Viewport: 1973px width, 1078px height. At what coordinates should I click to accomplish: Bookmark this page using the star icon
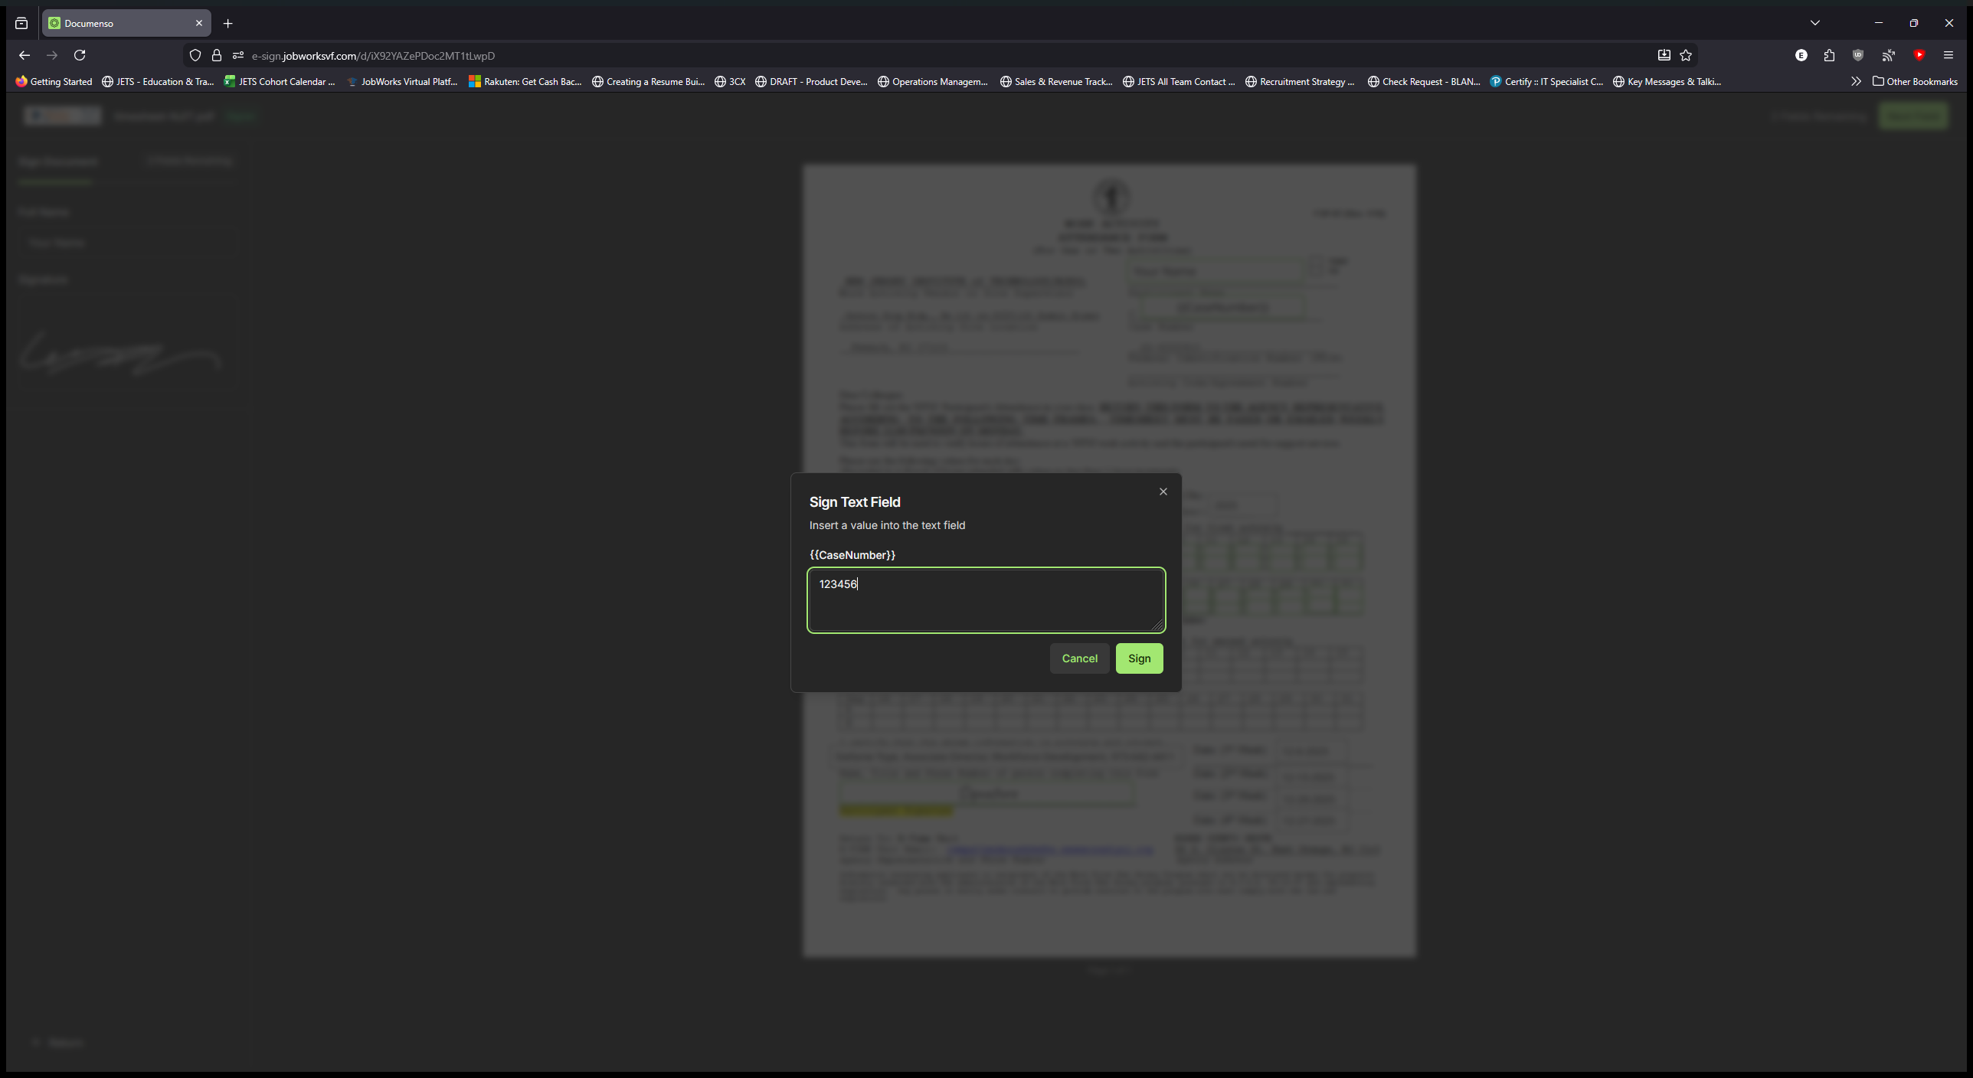(x=1687, y=55)
